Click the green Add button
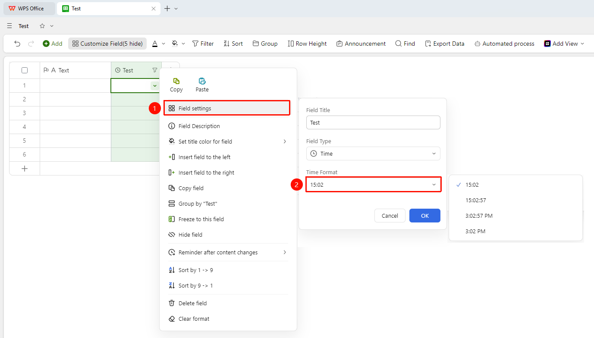The height and width of the screenshot is (338, 594). [x=52, y=44]
